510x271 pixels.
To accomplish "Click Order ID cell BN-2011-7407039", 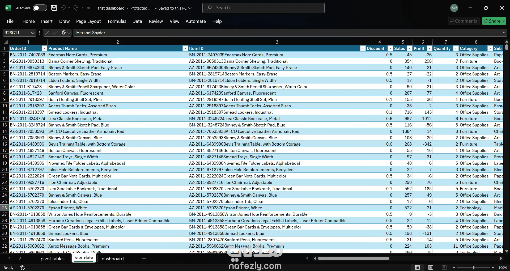I will (x=28, y=55).
